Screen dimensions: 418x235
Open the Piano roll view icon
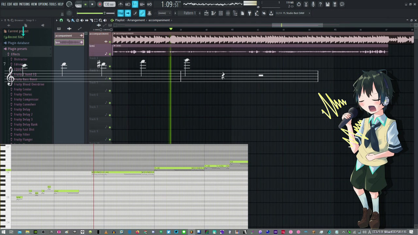(213, 13)
